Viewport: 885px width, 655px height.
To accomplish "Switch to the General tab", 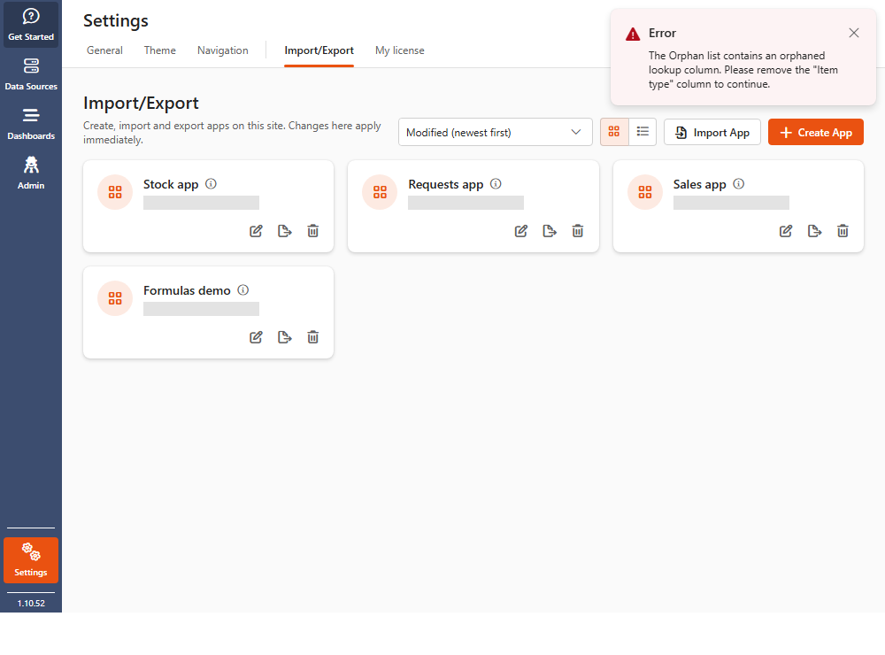I will (104, 50).
